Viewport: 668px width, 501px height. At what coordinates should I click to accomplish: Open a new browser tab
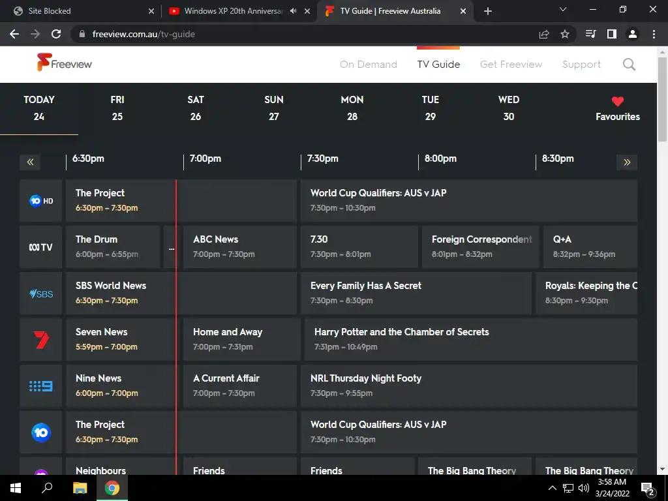click(x=488, y=11)
